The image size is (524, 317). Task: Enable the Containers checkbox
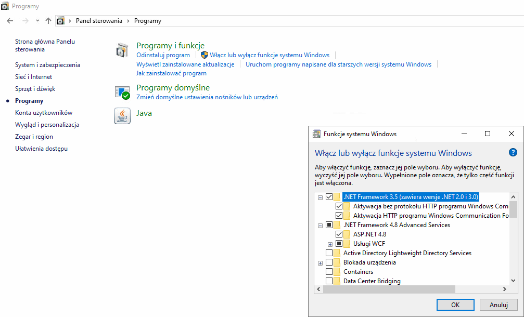pos(329,272)
